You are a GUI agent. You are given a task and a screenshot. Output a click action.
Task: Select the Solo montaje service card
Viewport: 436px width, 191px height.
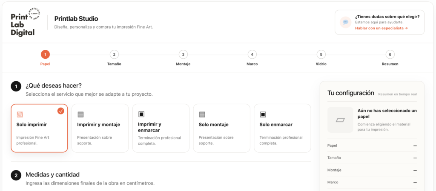[221, 128]
